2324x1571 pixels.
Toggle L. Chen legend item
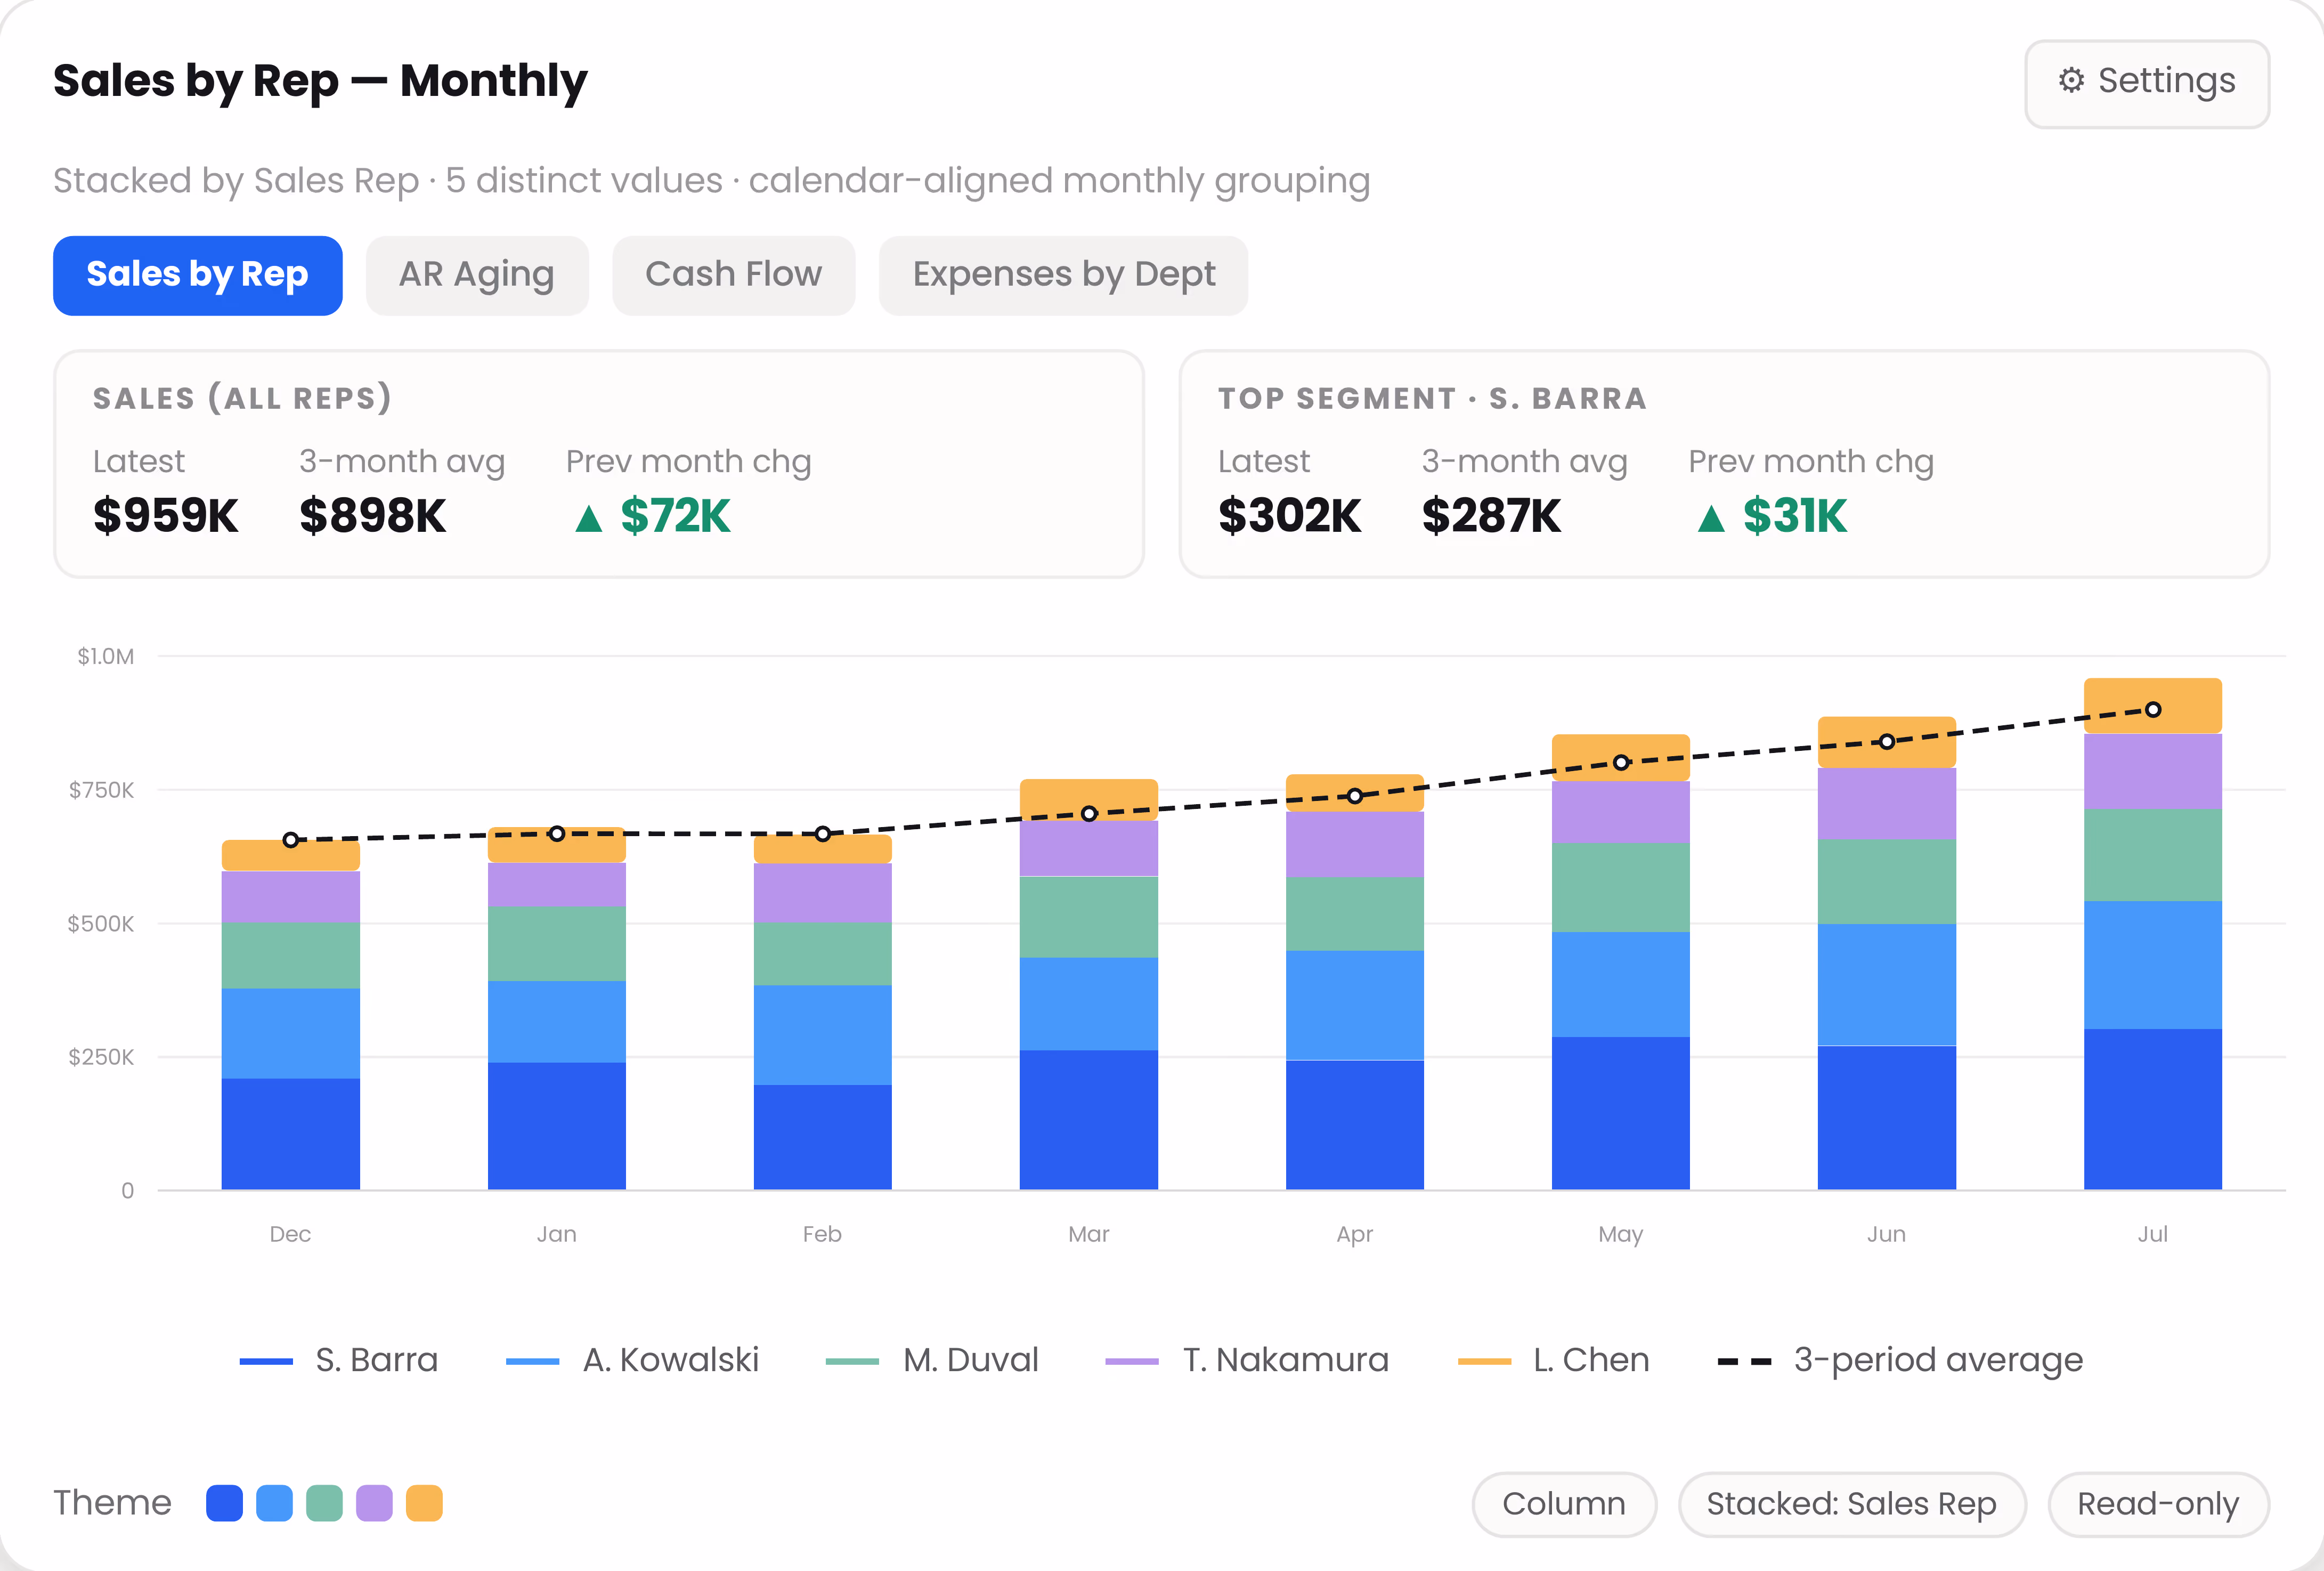click(x=1554, y=1360)
